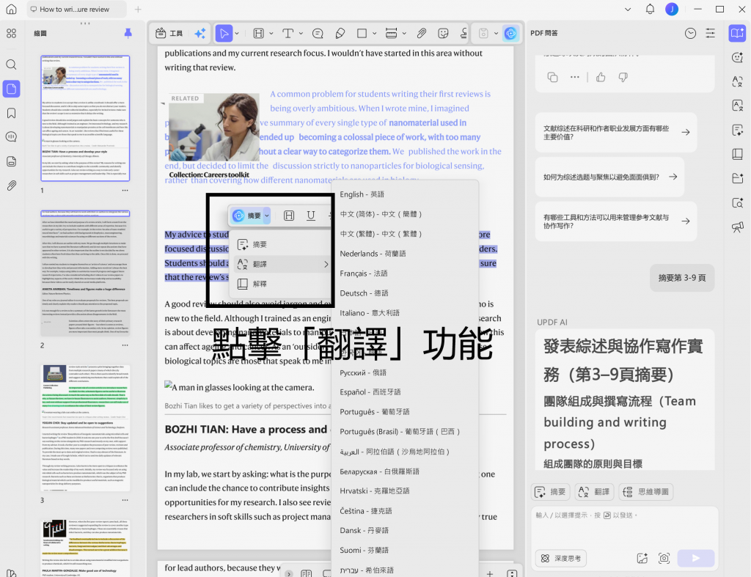Expand the cursor tool dropdown arrow
Viewport: 751px width, 577px height.
(237, 34)
